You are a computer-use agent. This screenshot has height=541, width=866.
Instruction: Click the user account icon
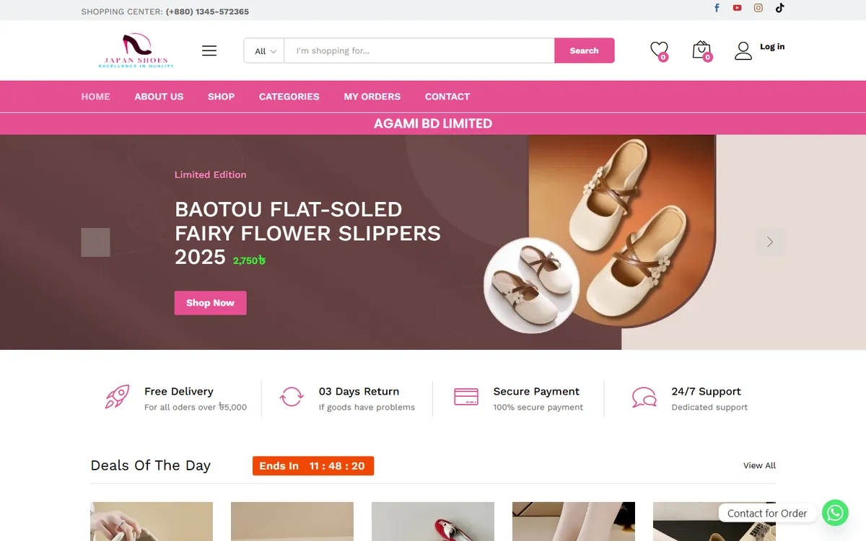coord(743,50)
